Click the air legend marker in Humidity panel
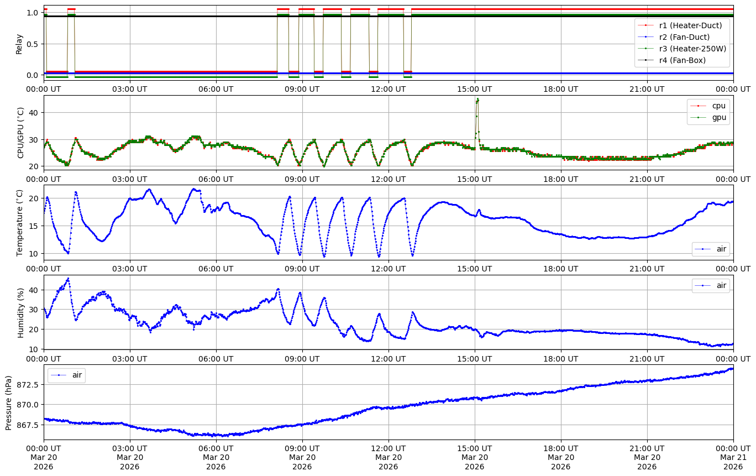The image size is (756, 476). coord(703,286)
